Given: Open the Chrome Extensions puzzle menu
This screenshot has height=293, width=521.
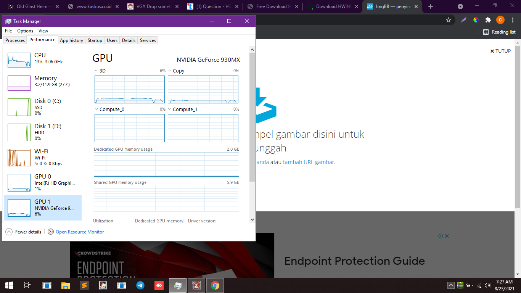Looking at the screenshot, I should pyautogui.click(x=488, y=20).
